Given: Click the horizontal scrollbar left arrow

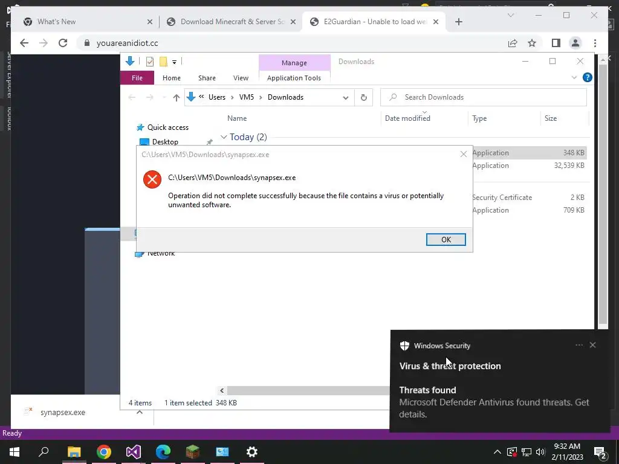Looking at the screenshot, I should 222,390.
